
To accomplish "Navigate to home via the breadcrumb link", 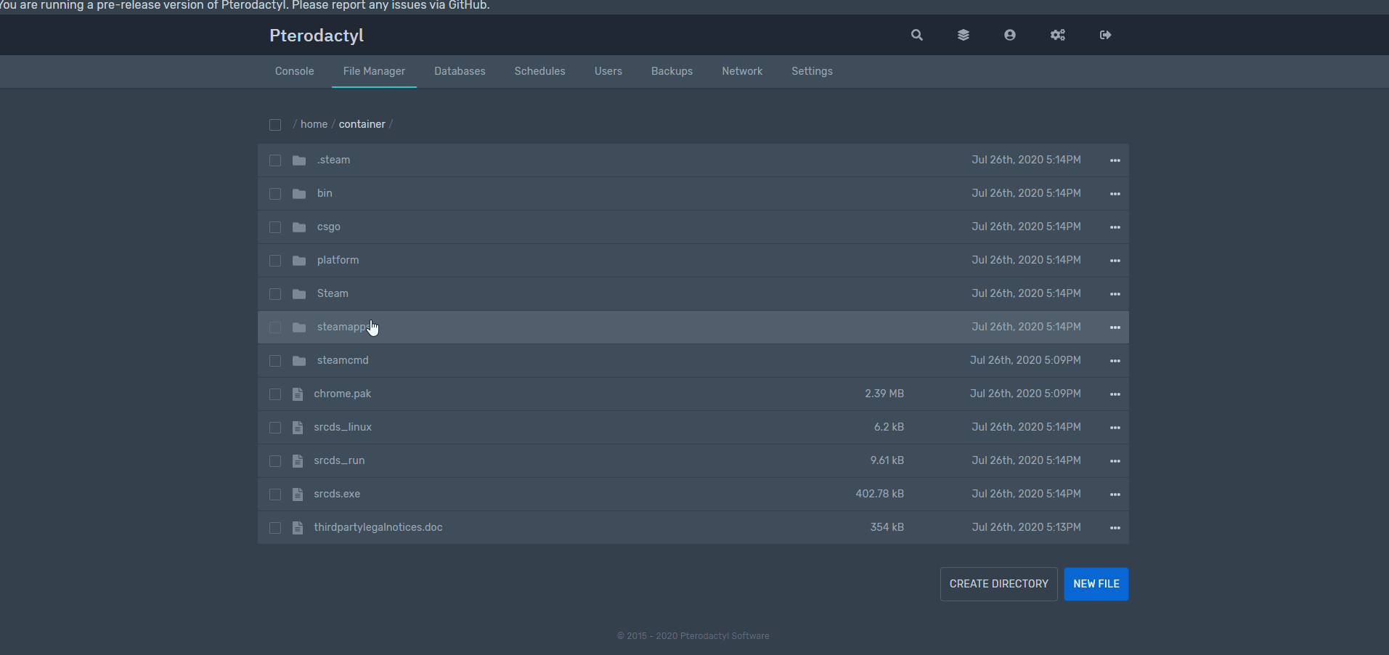I will pyautogui.click(x=313, y=124).
